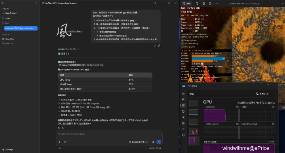Click the Compute usage graph in Task Manager
The image size is (285, 153).
(x=221, y=115)
